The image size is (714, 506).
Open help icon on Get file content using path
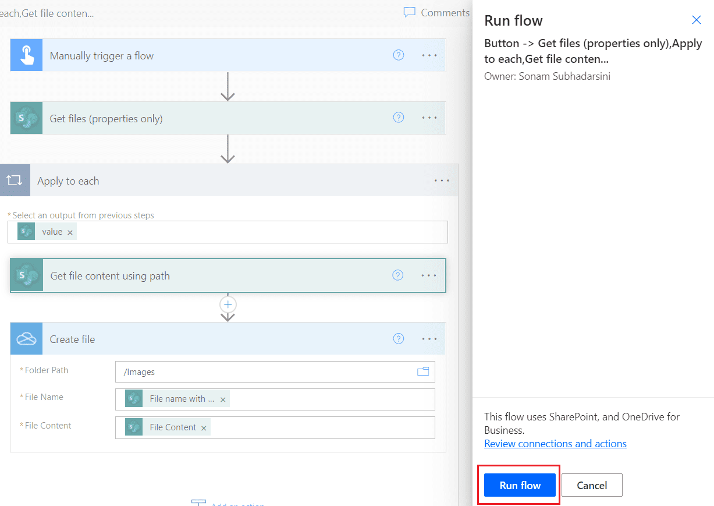click(x=397, y=274)
